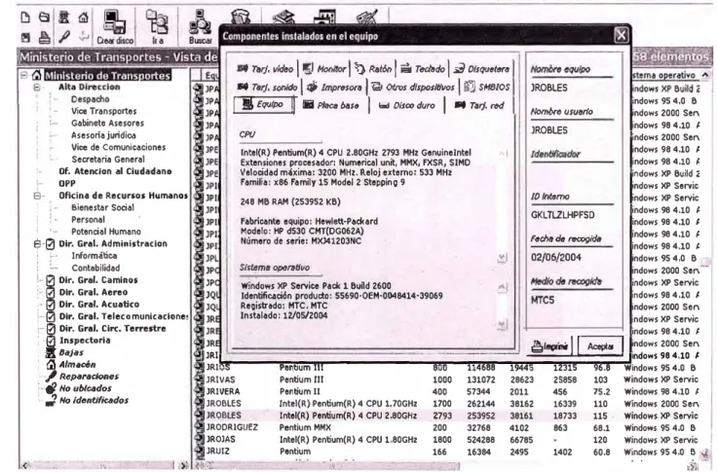Click CPU info box scroll up arrow
The image size is (717, 472).
(502, 153)
